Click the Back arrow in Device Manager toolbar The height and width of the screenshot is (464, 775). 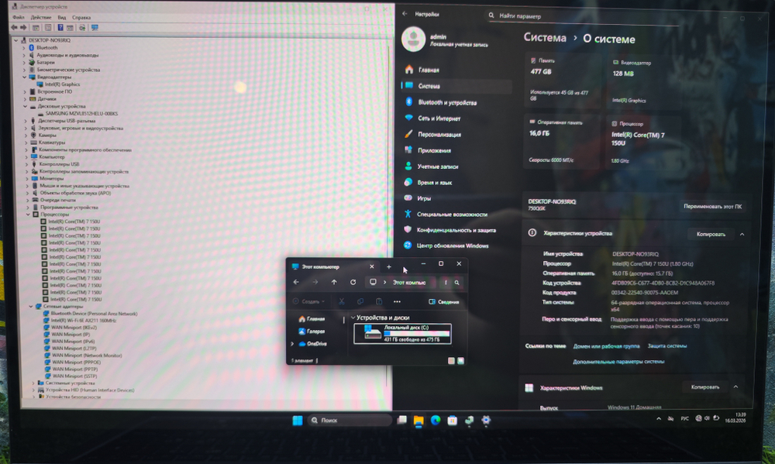[x=14, y=28]
